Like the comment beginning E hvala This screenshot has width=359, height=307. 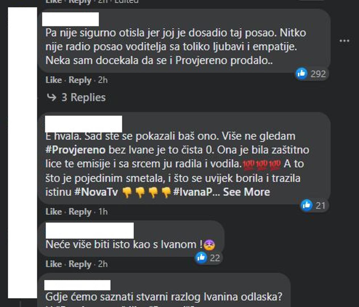[x=53, y=211]
